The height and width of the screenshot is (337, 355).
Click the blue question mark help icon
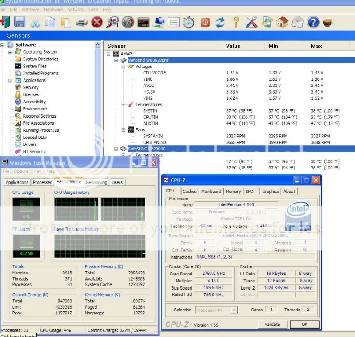click(313, 22)
